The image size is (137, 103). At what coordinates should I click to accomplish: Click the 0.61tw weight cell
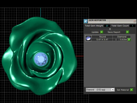click(123, 39)
